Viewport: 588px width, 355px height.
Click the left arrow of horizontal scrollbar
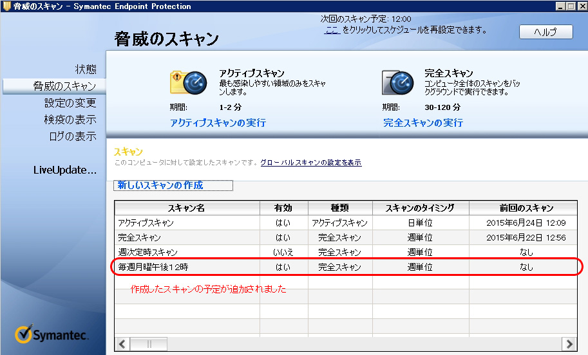tap(122, 344)
